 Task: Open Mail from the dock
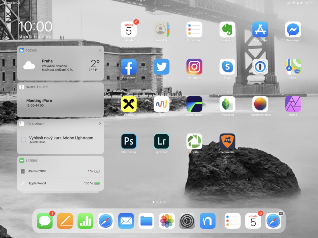[x=126, y=221]
